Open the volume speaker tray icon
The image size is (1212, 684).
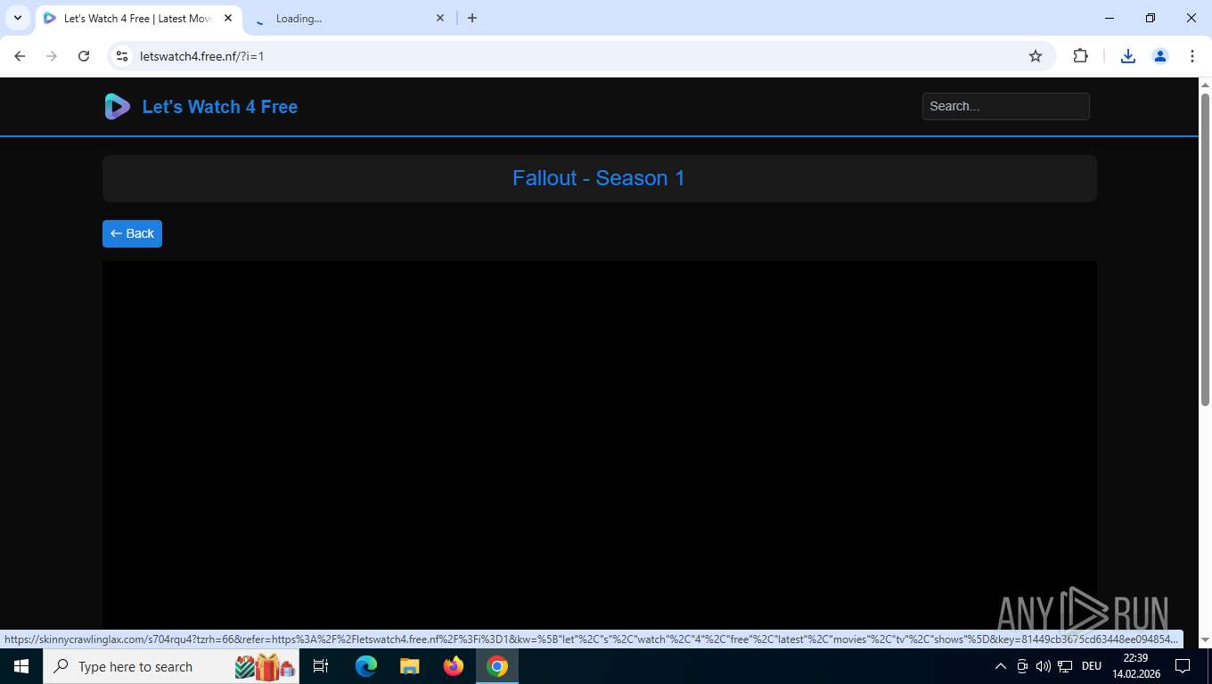coord(1043,666)
